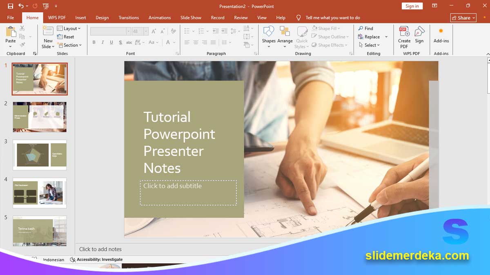This screenshot has height=275, width=490.
Task: Click the Save icon in Quick Access Toolbar
Action: point(10,6)
